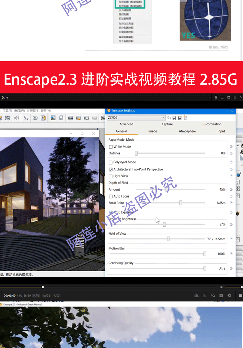This screenshot has width=243, height=348.
Task: Click the save preset as new icon
Action: click(180, 118)
